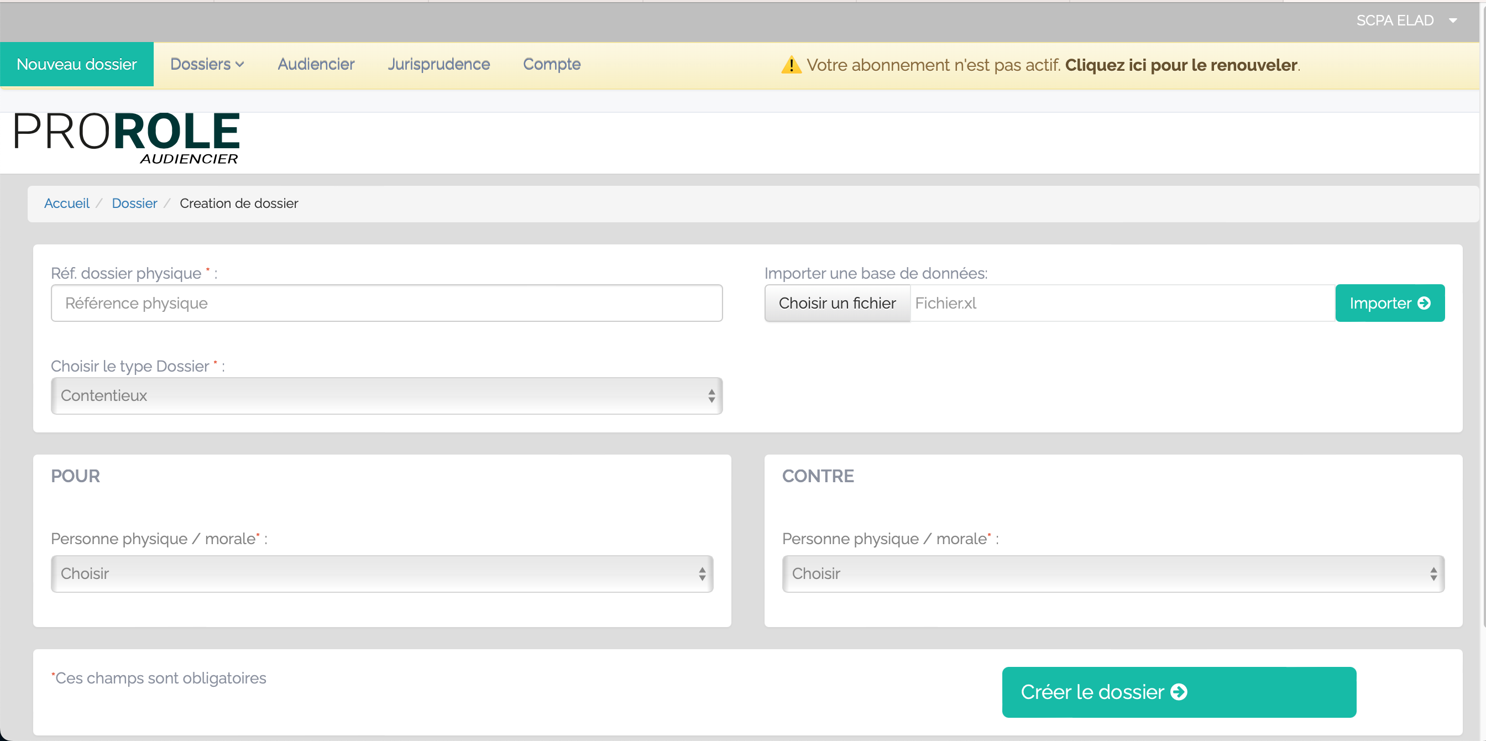Follow the Accueil breadcrumb link

67,203
